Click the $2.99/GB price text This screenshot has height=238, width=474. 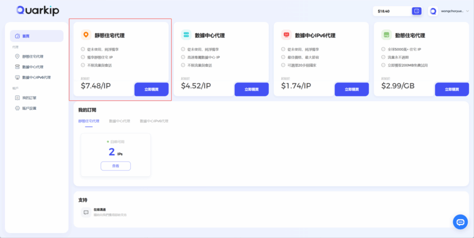point(398,86)
